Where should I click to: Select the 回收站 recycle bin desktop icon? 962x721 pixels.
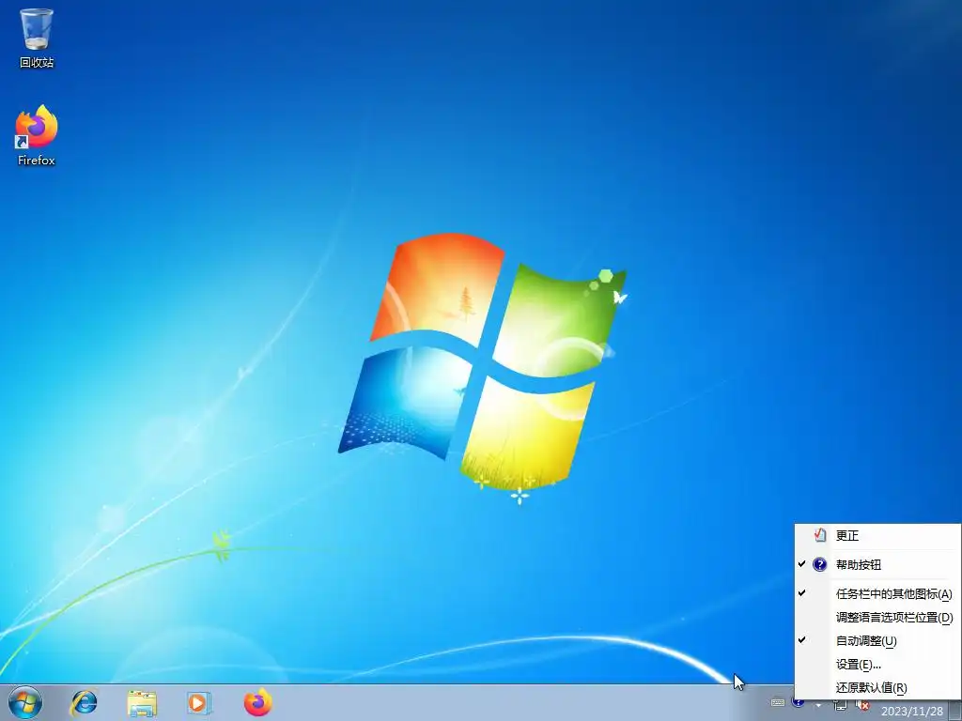37,38
